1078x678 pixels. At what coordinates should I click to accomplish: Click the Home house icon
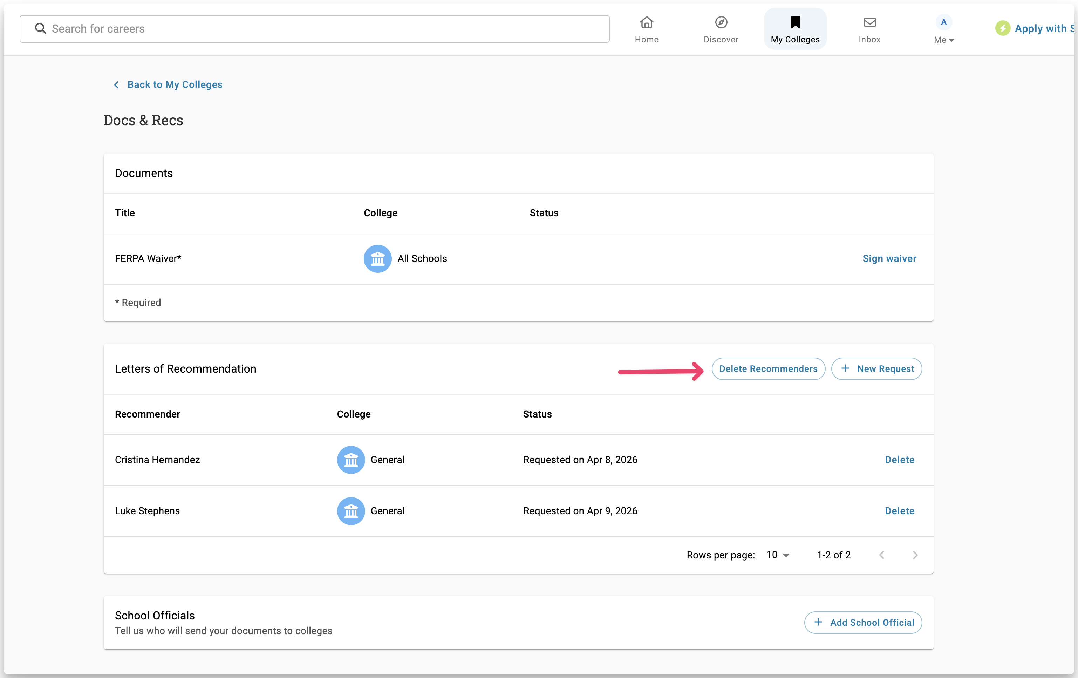(x=647, y=22)
